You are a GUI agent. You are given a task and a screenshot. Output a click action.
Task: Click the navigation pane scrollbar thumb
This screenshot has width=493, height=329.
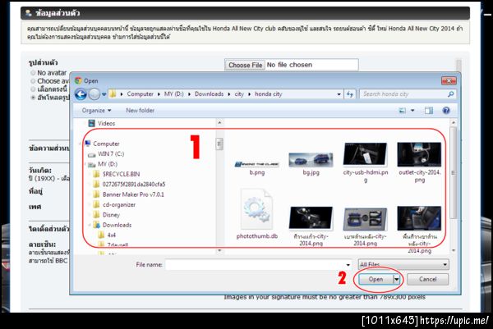tap(219, 144)
